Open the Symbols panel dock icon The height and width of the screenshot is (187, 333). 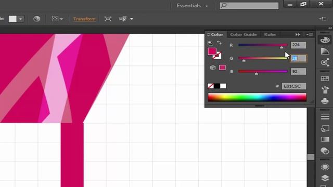click(325, 101)
